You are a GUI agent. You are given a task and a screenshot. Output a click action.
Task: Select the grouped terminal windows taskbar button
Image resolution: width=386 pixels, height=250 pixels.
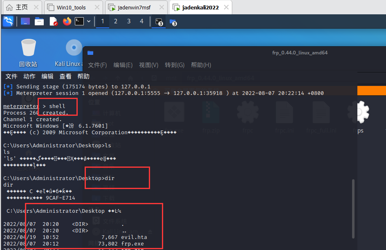[158, 22]
